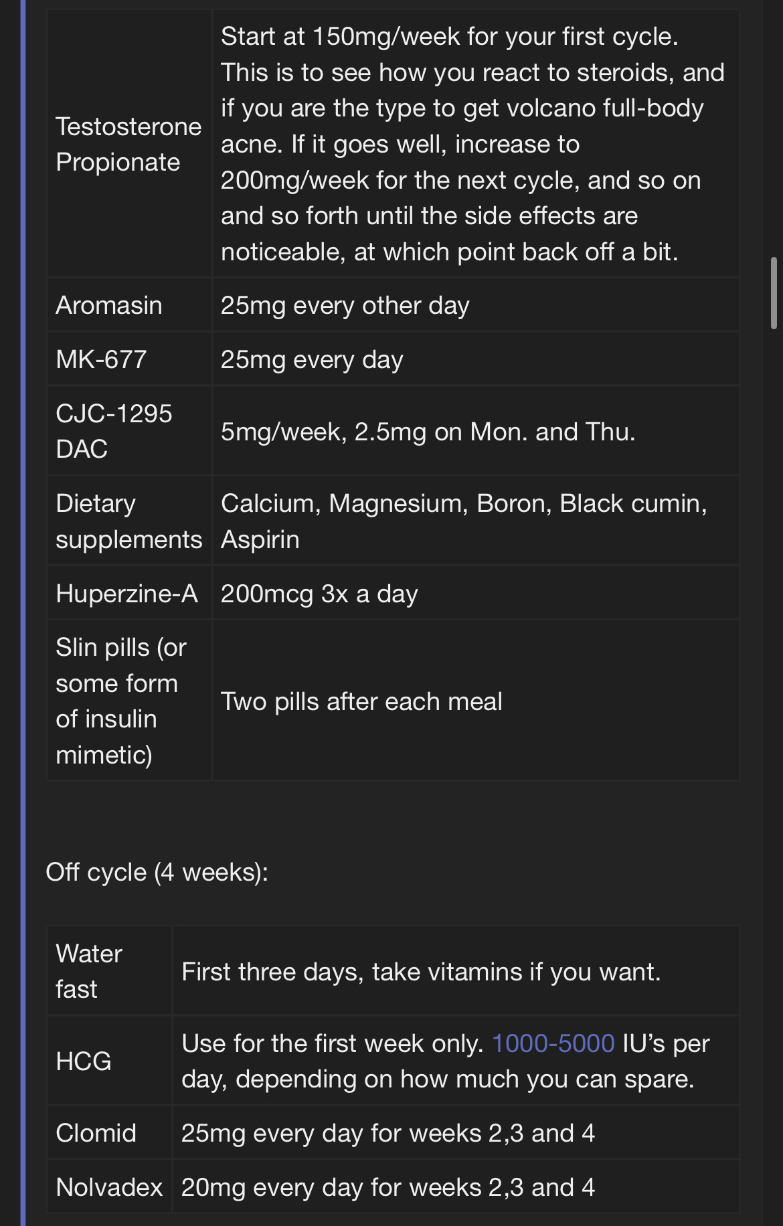Click the '200mcg 3x a day' cell

pyautogui.click(x=476, y=594)
